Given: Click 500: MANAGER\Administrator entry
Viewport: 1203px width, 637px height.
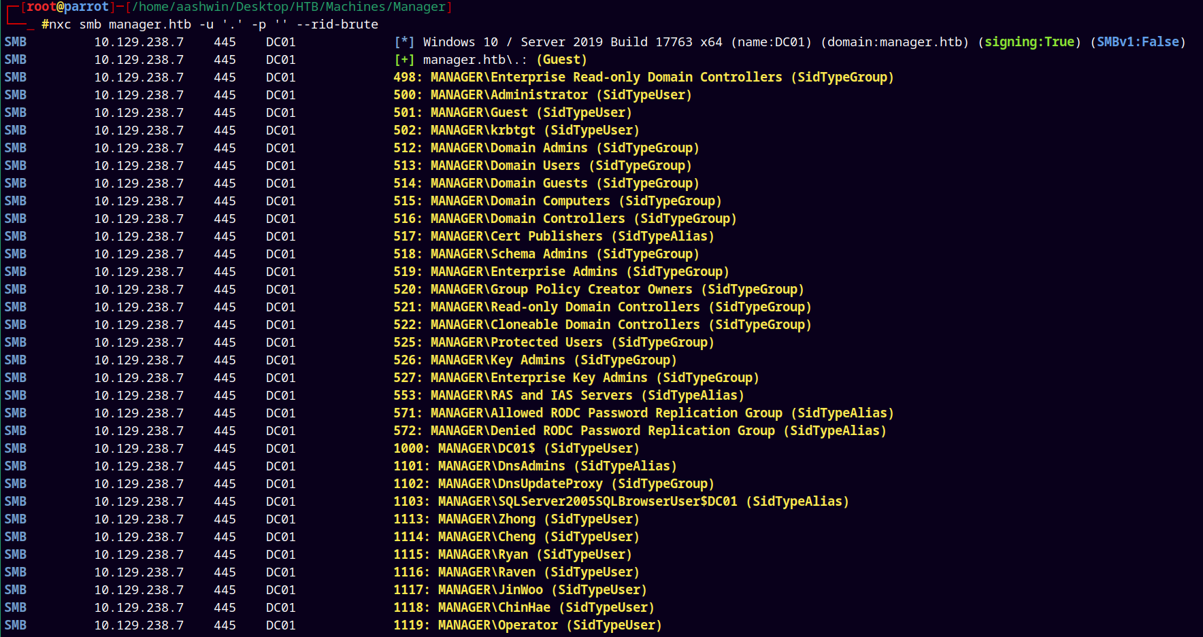Looking at the screenshot, I should pyautogui.click(x=542, y=95).
